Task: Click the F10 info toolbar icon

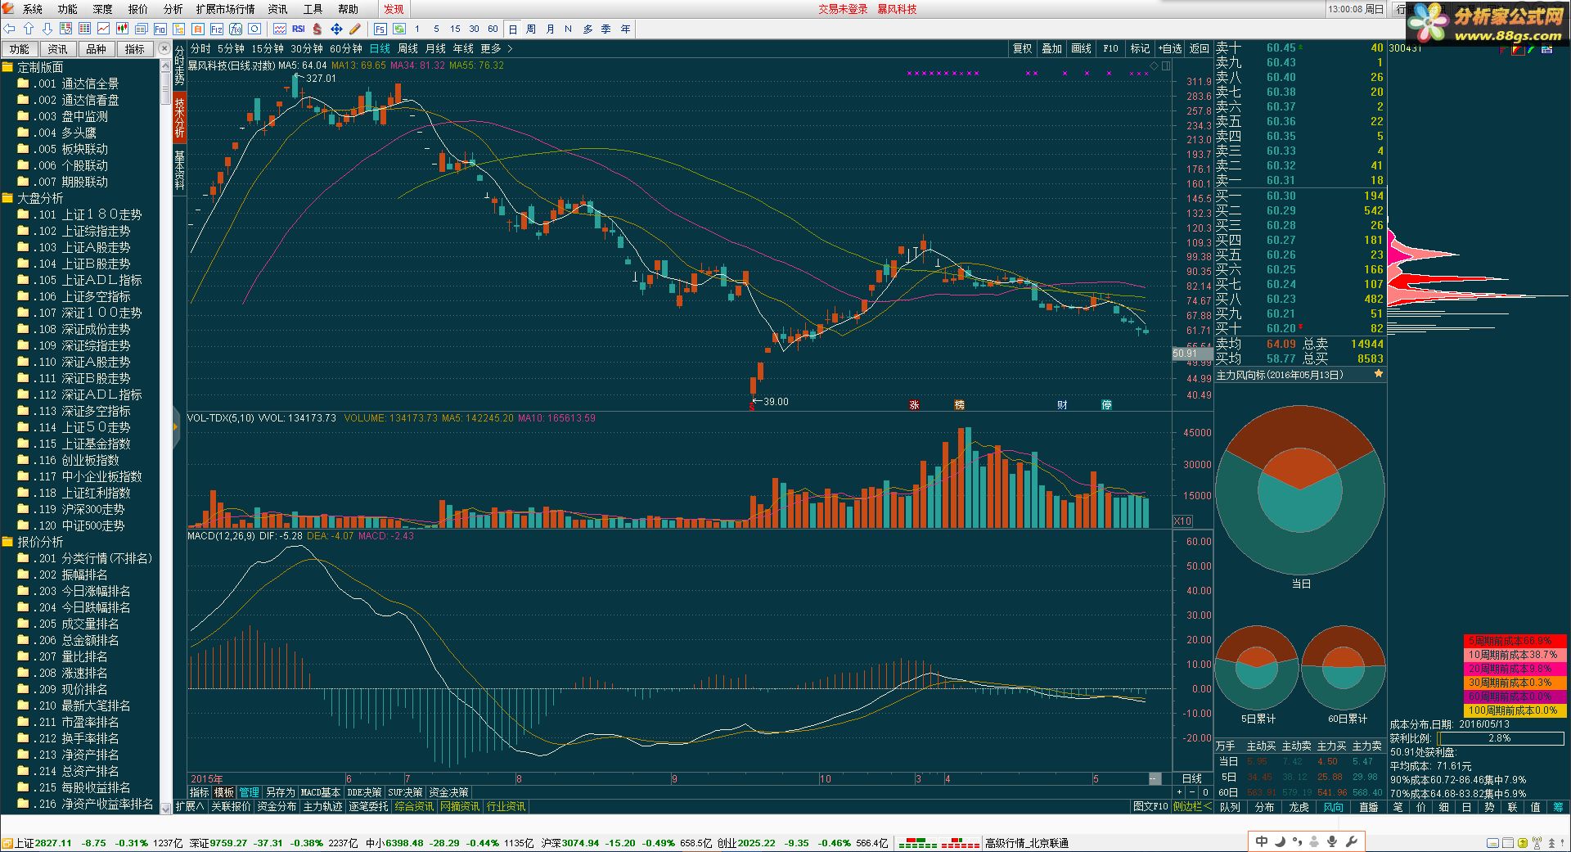Action: (x=160, y=29)
